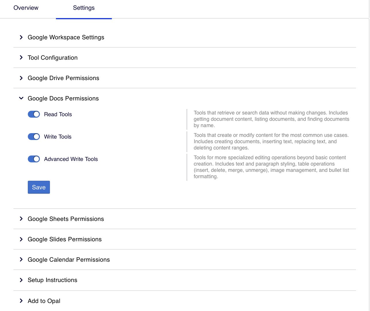
Task: Click the Google Sheets Permissions heading
Action: [x=66, y=219]
